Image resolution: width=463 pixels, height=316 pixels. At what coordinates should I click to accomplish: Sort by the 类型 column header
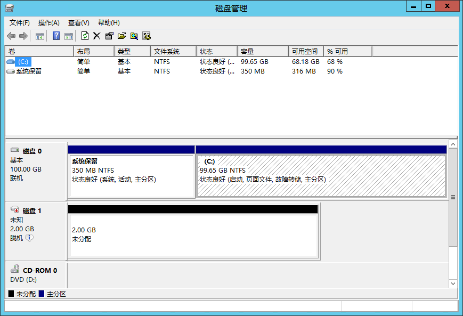click(x=132, y=51)
